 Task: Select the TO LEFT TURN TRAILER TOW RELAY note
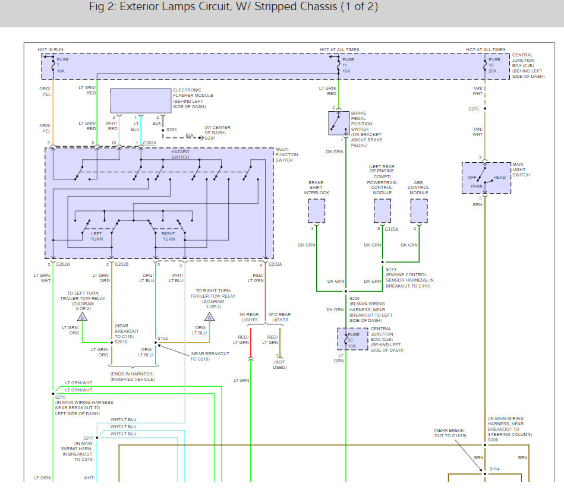pyautogui.click(x=83, y=301)
